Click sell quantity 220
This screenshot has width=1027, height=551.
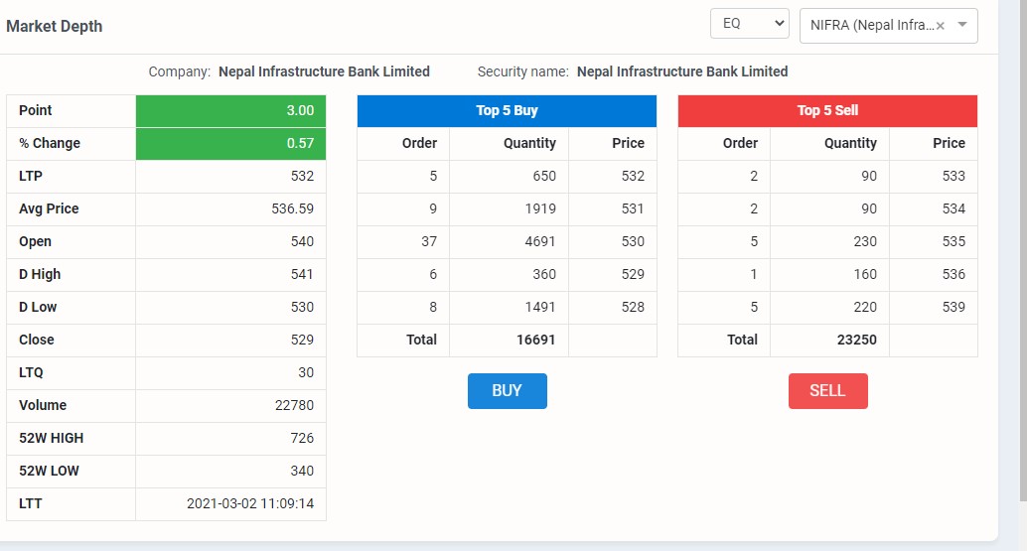865,307
